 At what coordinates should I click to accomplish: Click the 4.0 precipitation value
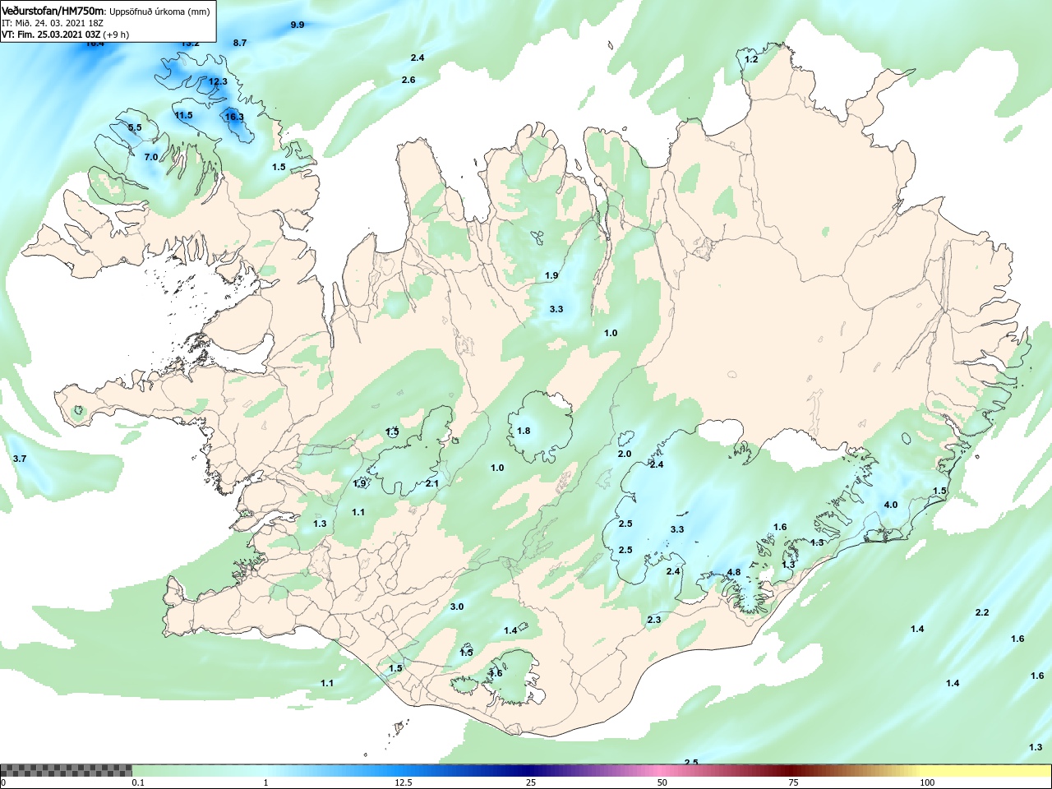(x=891, y=505)
